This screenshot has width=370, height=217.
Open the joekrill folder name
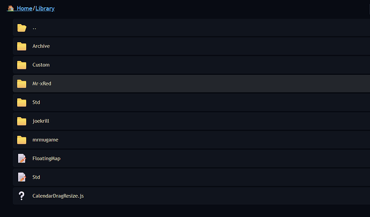click(41, 121)
